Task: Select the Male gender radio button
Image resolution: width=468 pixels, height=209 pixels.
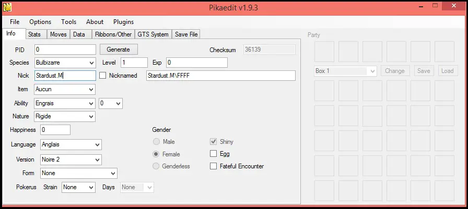Action: [156, 142]
